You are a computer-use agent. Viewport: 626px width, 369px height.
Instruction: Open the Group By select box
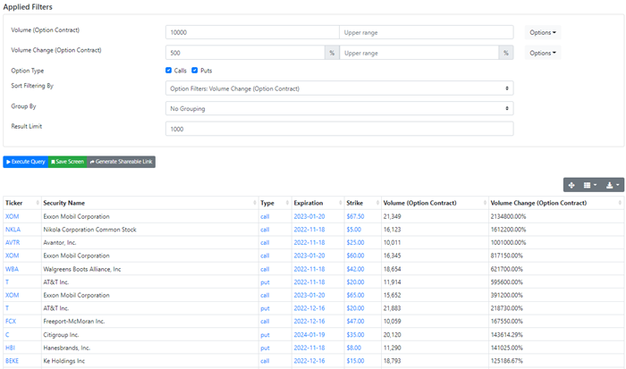[x=339, y=108]
